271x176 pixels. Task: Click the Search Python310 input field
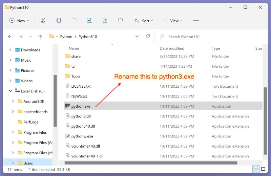(x=211, y=37)
